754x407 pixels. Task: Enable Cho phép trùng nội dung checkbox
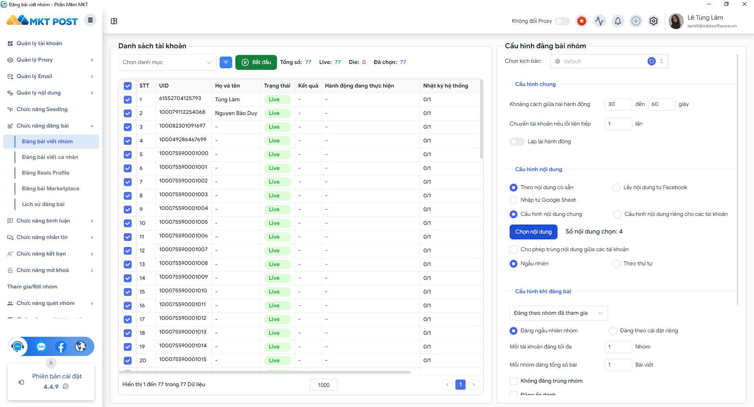coord(513,250)
